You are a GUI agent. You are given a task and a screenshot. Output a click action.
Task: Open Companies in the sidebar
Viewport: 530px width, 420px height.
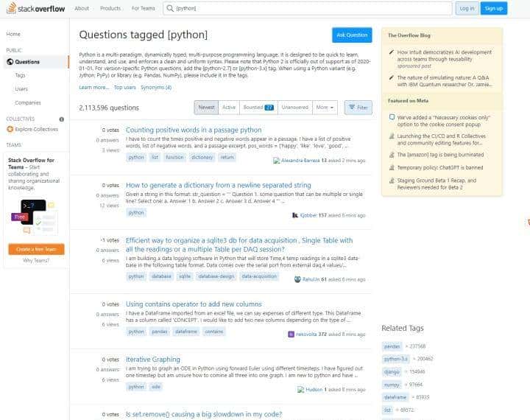tap(28, 102)
